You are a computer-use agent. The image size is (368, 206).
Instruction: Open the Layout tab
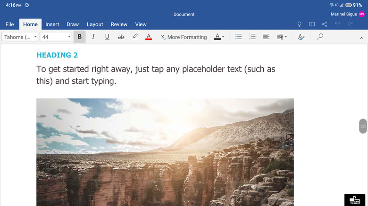coord(95,24)
